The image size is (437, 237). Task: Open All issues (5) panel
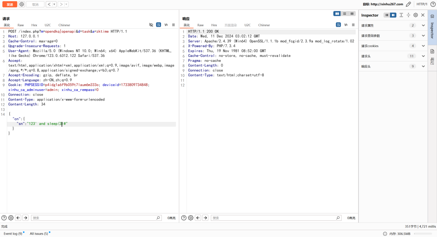point(40,234)
